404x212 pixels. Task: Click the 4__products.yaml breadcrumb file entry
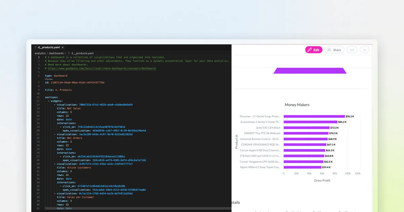coord(82,53)
